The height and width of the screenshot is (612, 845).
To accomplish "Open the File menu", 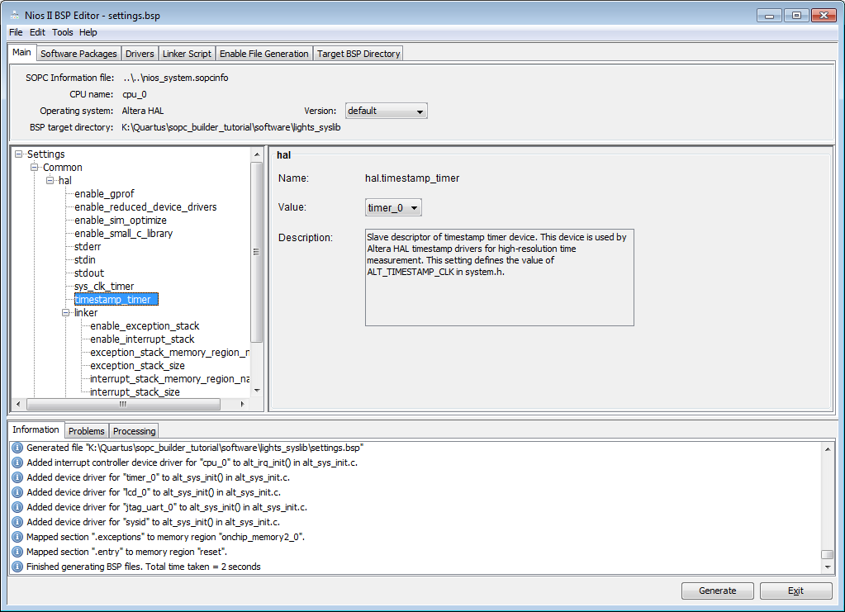I will click(x=16, y=32).
